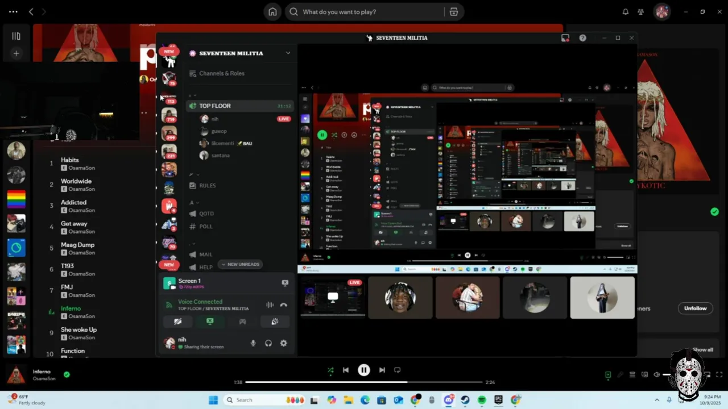Image resolution: width=728 pixels, height=409 pixels.
Task: Open Spotify Home
Action: tap(272, 12)
